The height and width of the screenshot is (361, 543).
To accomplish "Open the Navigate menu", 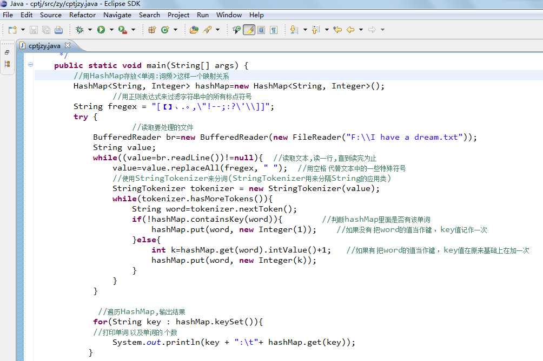I will pos(117,15).
